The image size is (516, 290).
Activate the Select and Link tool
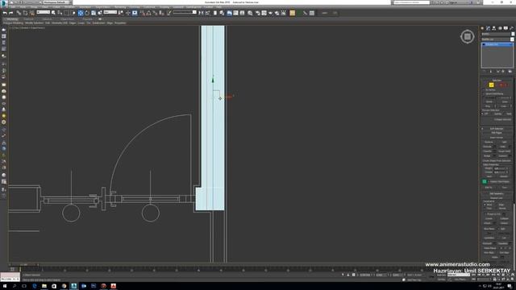click(x=19, y=13)
